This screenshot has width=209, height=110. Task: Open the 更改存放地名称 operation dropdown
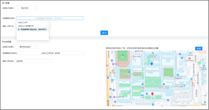[x=26, y=47]
